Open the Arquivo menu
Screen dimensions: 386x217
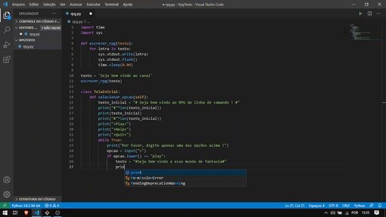point(19,4)
